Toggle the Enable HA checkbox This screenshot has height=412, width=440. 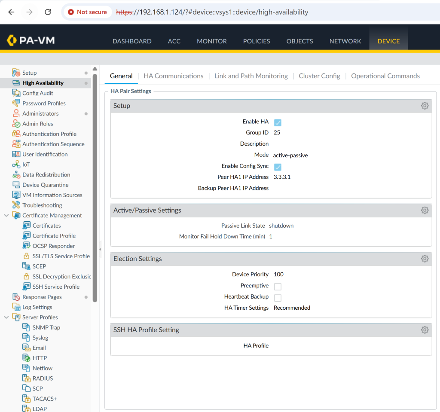pyautogui.click(x=278, y=122)
